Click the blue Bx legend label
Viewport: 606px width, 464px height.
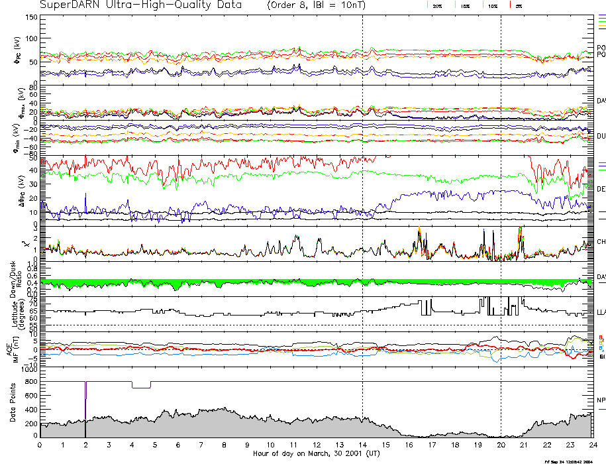click(601, 348)
